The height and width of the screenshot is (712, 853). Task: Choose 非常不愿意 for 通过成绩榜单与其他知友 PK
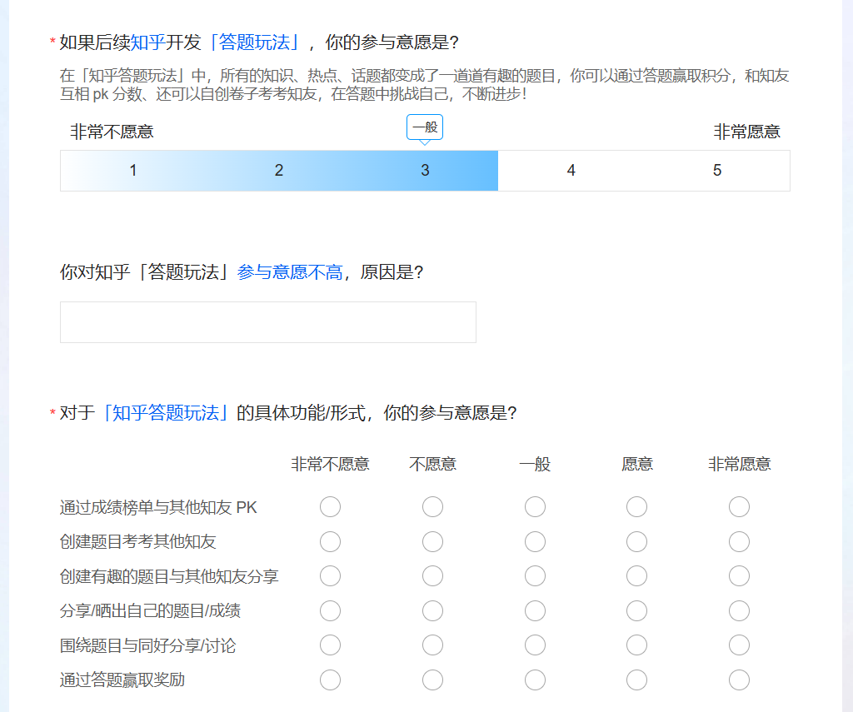tap(330, 506)
